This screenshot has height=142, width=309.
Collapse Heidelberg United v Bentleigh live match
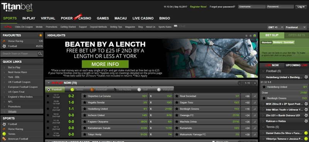tap(263, 77)
